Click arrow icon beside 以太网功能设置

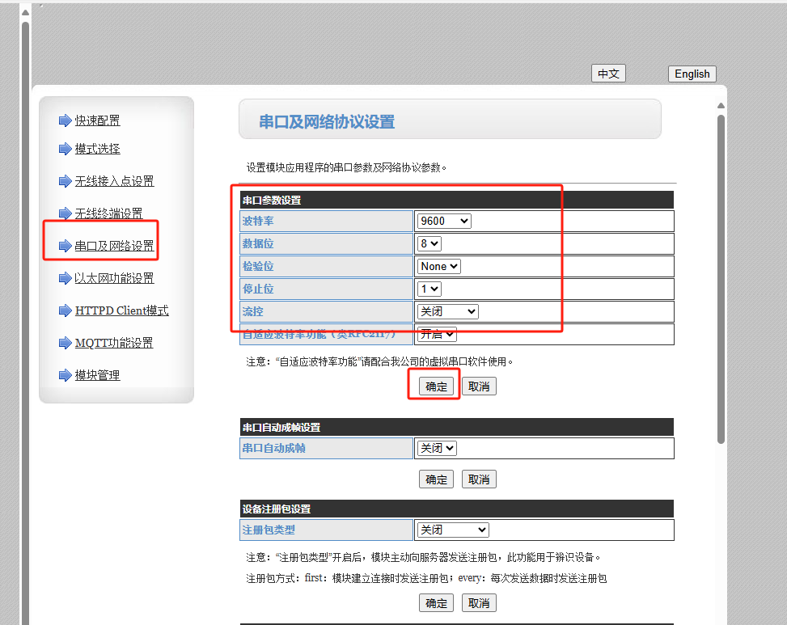coord(65,278)
